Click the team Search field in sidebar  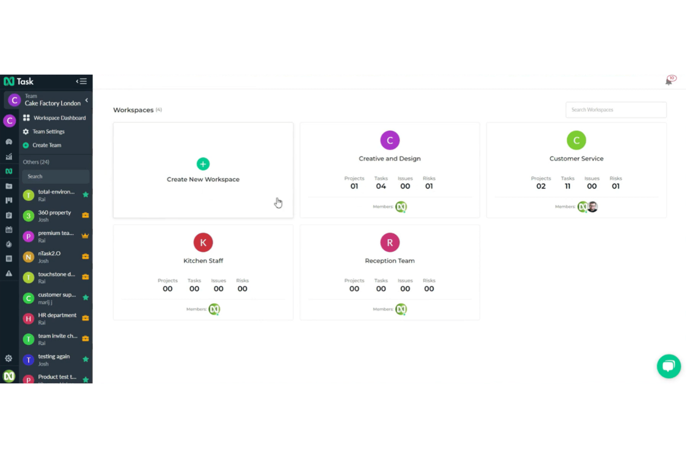pyautogui.click(x=56, y=176)
